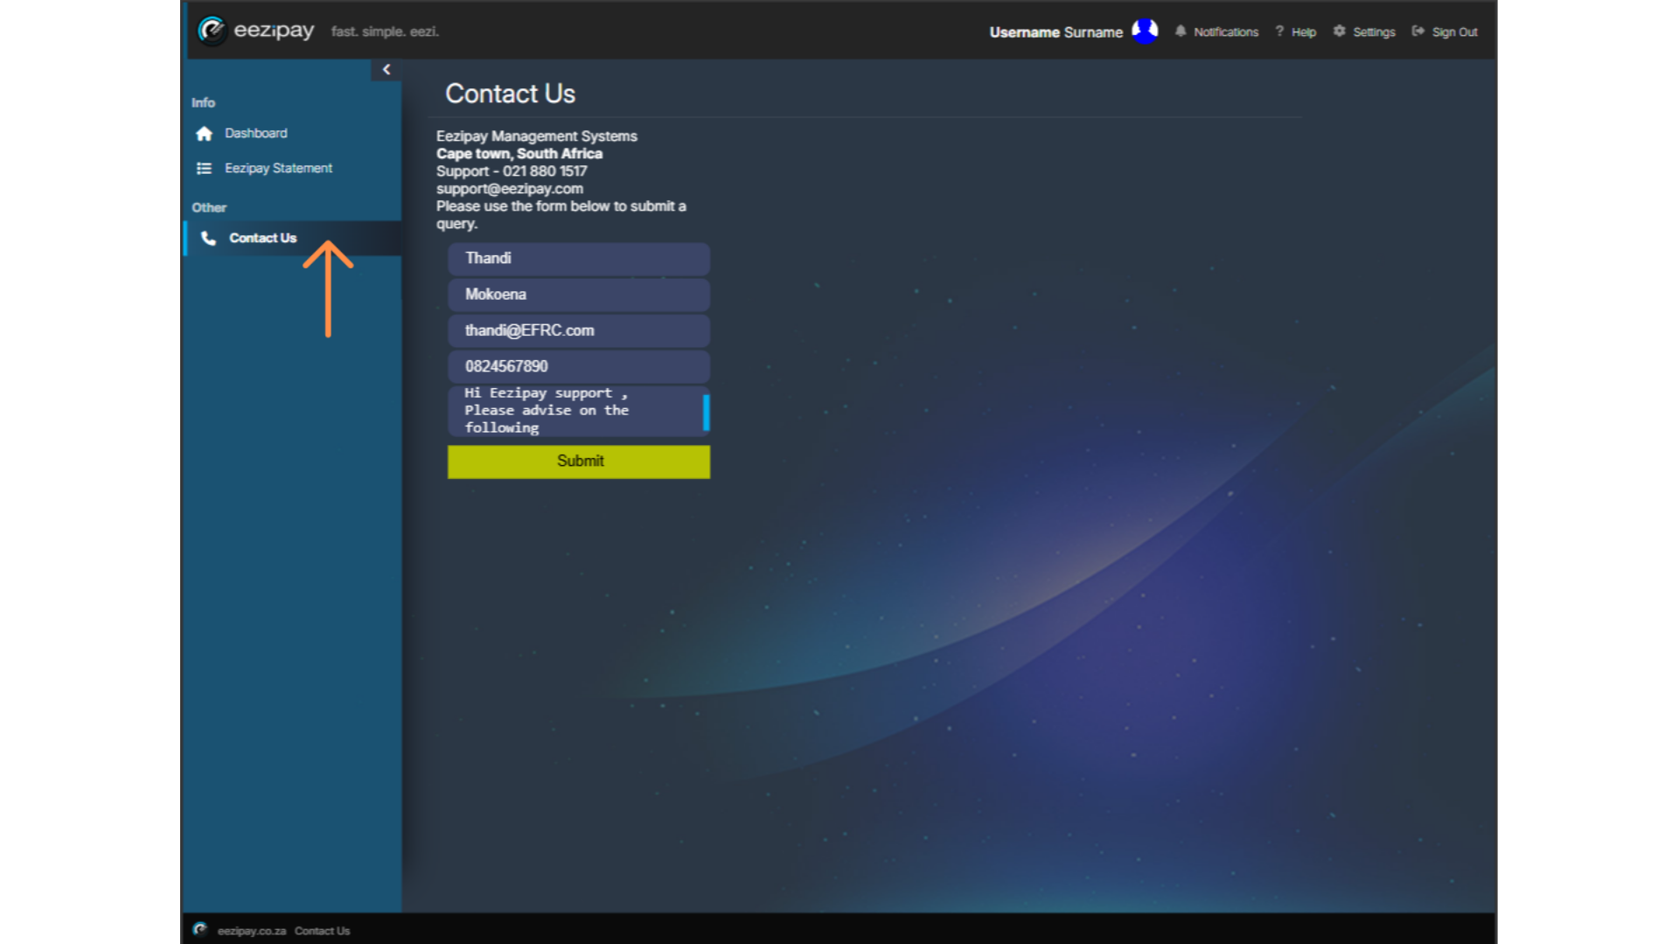Click the message box scrollbar
Viewport: 1679px width, 944px height.
coord(707,412)
